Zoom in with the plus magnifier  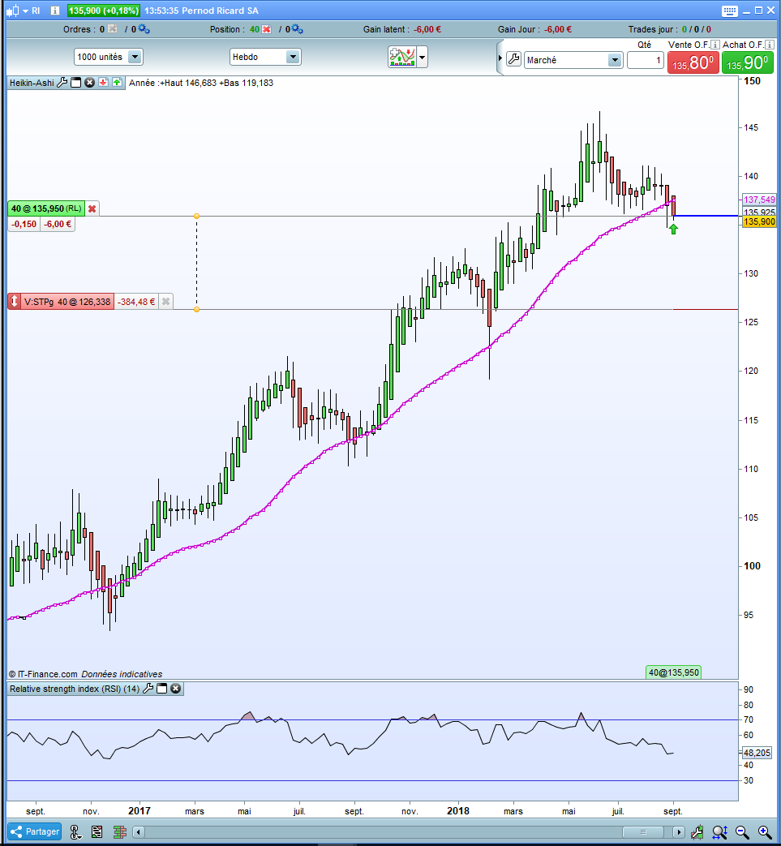(x=764, y=832)
